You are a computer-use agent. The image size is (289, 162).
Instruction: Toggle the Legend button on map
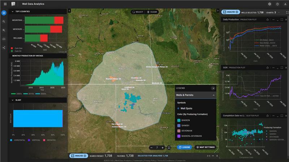(x=184, y=147)
